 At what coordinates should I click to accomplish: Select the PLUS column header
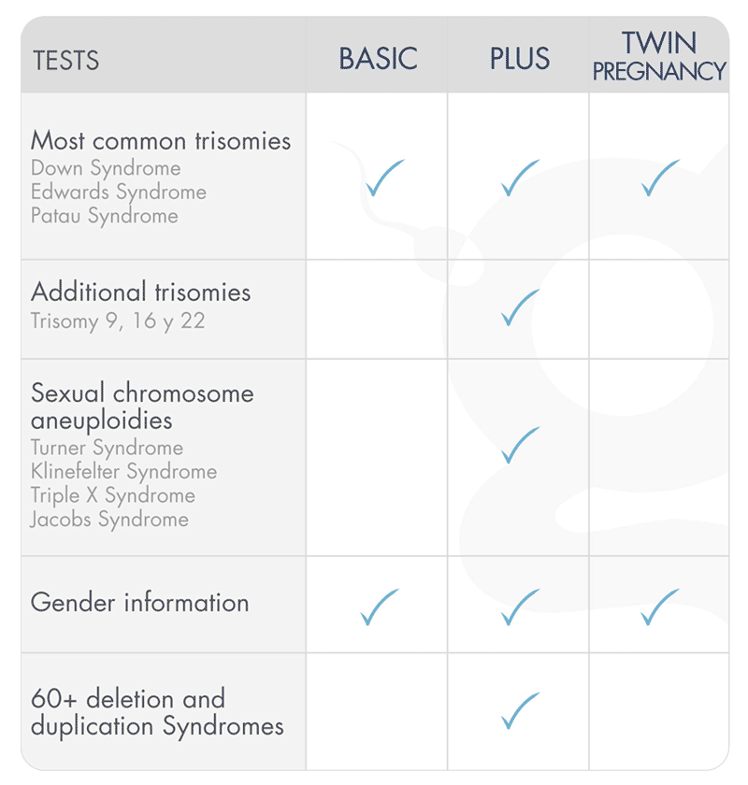click(x=519, y=59)
